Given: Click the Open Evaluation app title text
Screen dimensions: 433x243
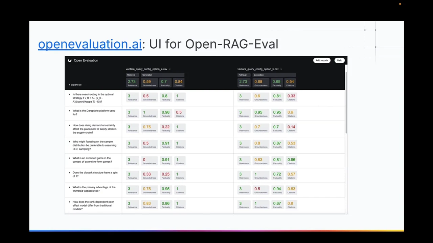Looking at the screenshot, I should tap(86, 60).
